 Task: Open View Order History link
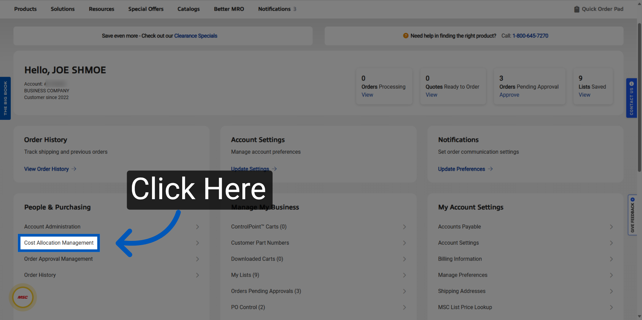47,169
